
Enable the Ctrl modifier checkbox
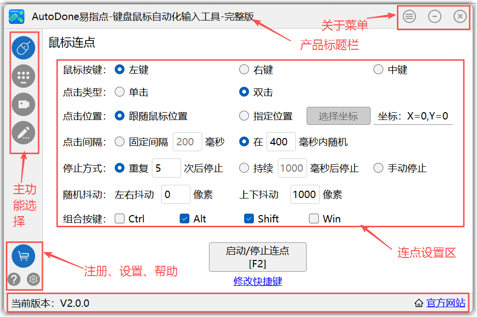[x=120, y=218]
